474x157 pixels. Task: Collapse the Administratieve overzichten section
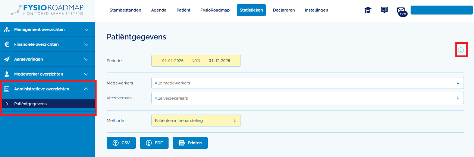[86, 89]
